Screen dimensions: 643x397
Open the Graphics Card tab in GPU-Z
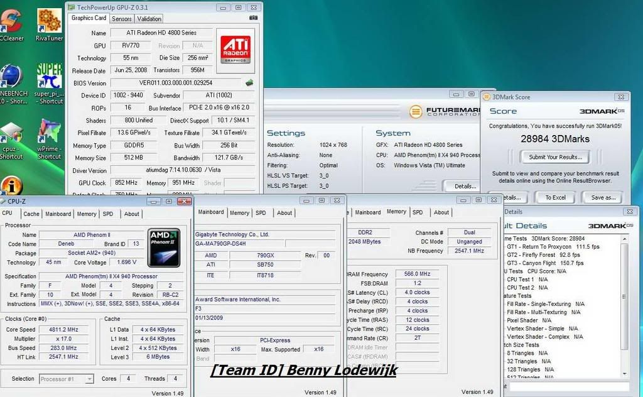coord(89,18)
